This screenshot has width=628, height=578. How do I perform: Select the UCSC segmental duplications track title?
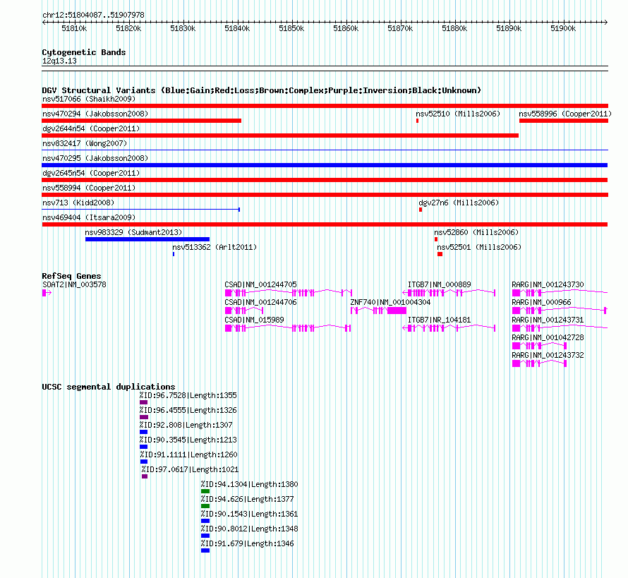[x=109, y=387]
